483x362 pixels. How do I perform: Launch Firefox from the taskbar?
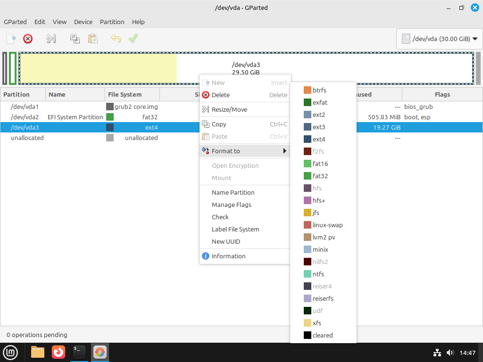coord(58,352)
